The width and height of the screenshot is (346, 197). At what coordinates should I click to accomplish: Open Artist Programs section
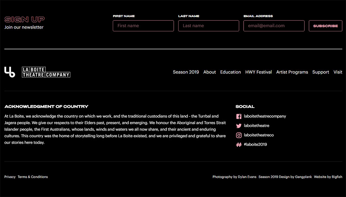292,72
